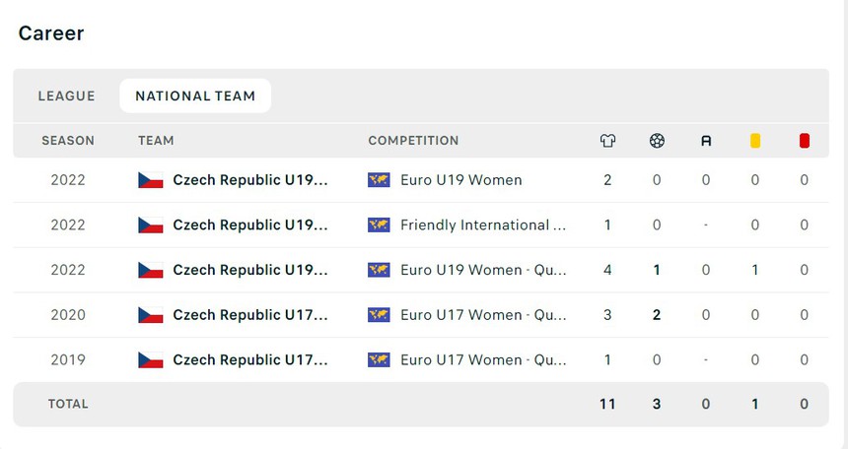This screenshot has height=449, width=848.
Task: Click competition logo beside Friendly International
Action: [x=379, y=225]
